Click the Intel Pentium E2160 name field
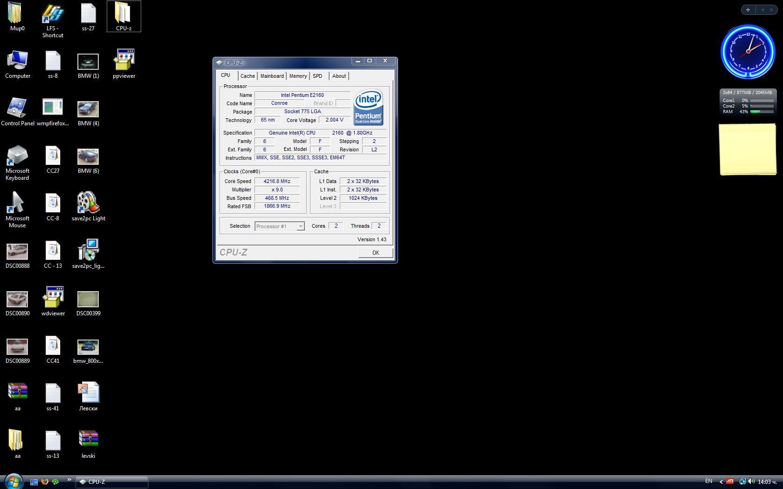The height and width of the screenshot is (489, 783). click(x=302, y=95)
